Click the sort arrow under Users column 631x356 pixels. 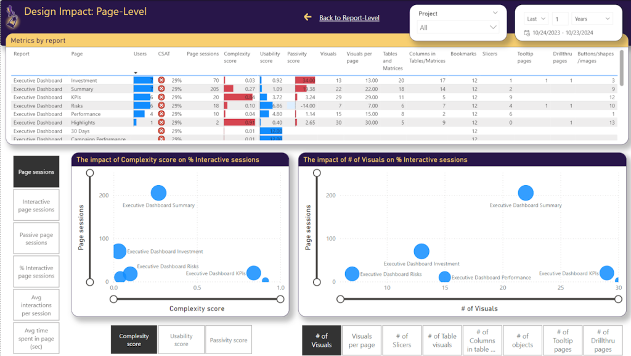(x=136, y=73)
